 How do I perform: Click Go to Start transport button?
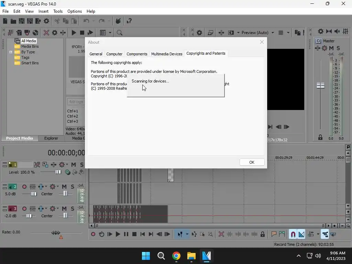143,234
